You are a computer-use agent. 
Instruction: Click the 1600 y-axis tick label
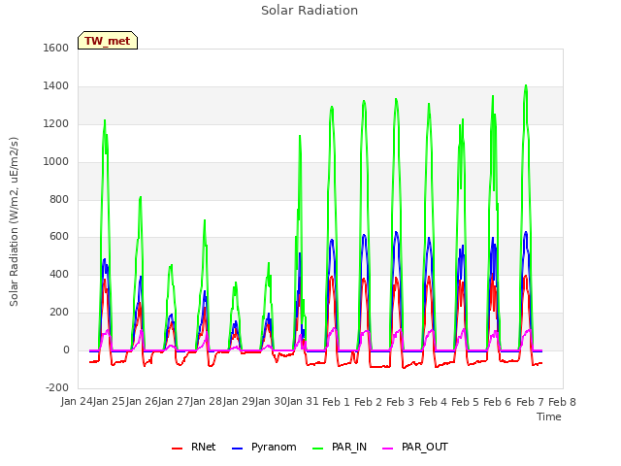(x=56, y=48)
